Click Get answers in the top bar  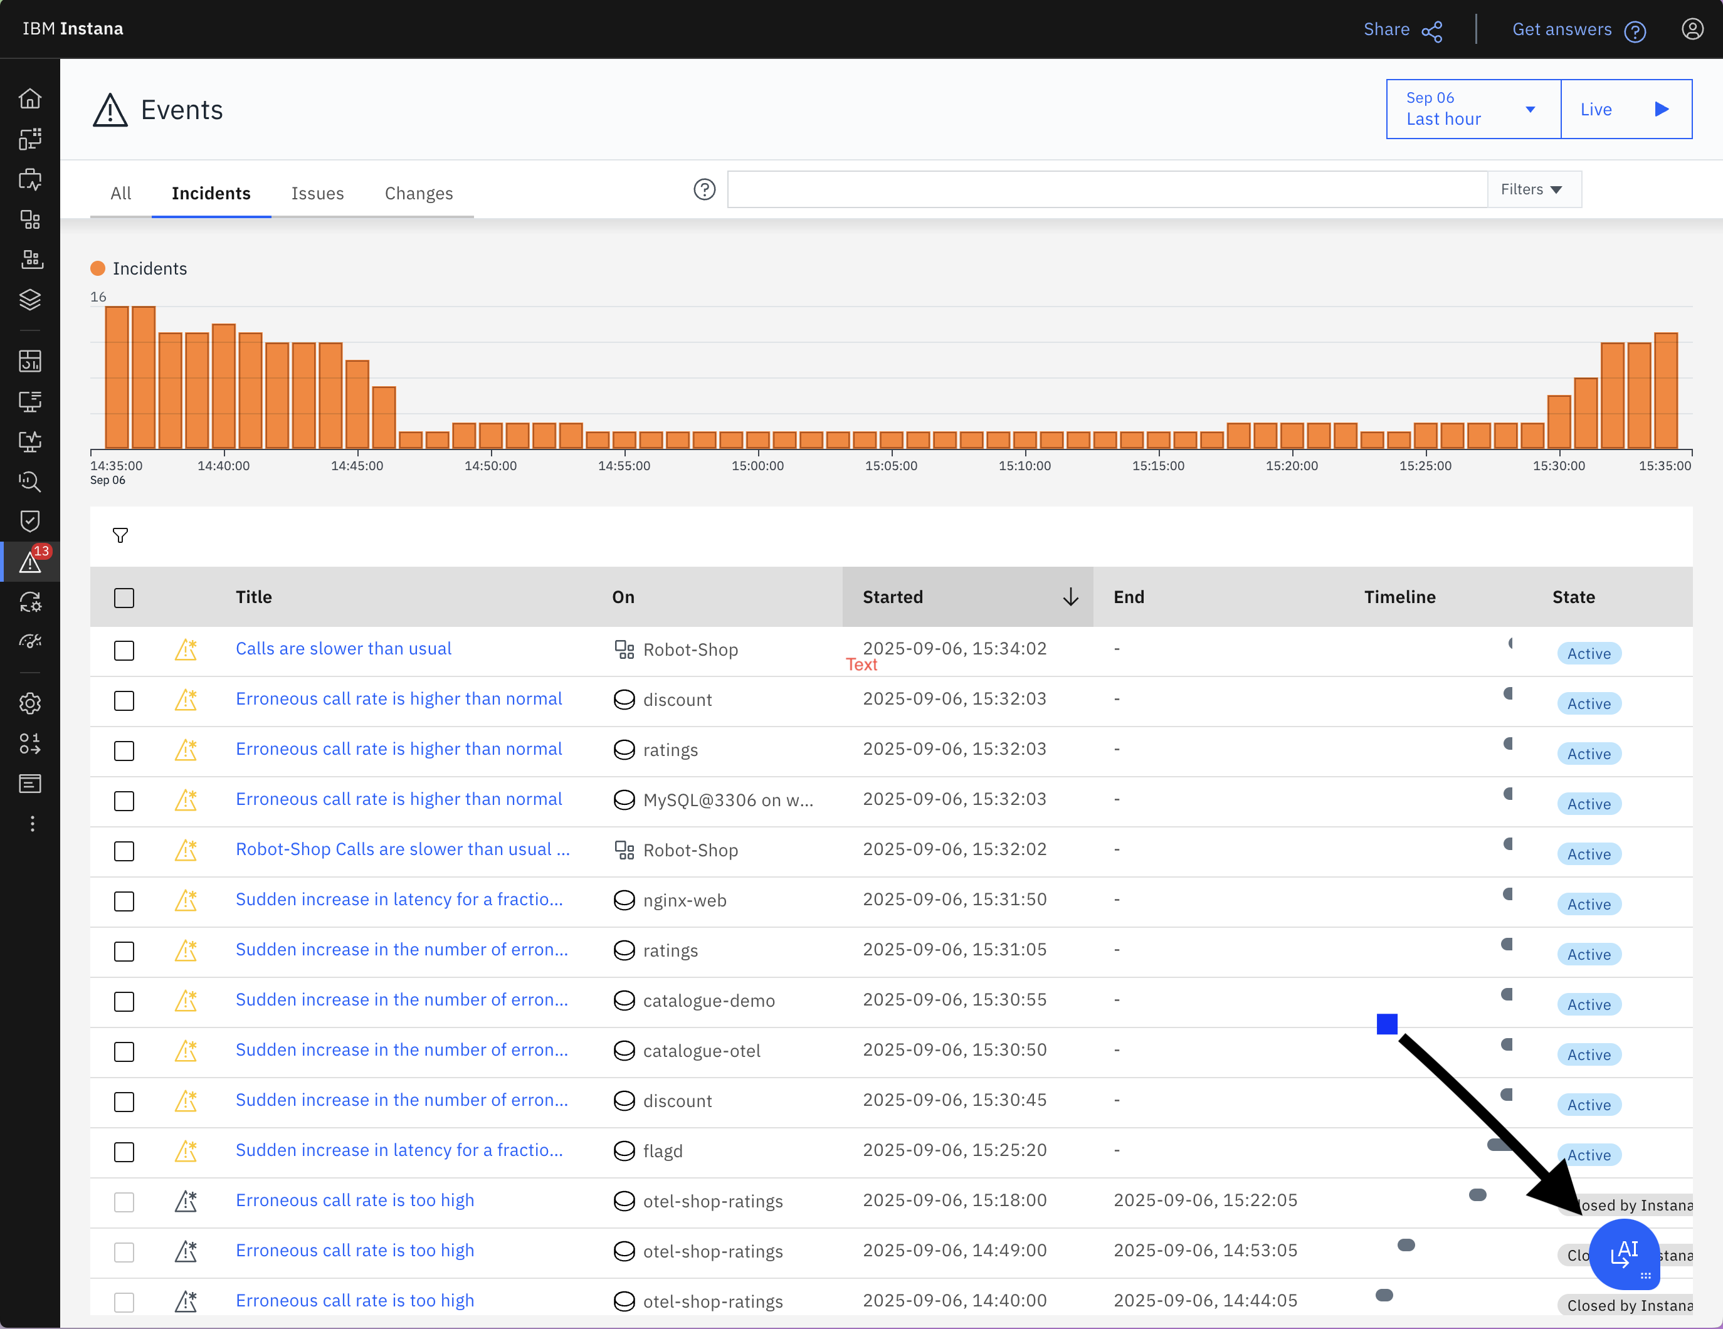click(1579, 30)
